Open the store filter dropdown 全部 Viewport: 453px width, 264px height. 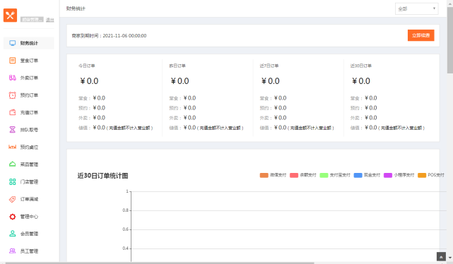tap(416, 8)
